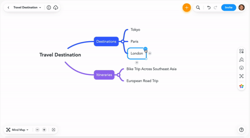Click the orange plus add button

186,7
